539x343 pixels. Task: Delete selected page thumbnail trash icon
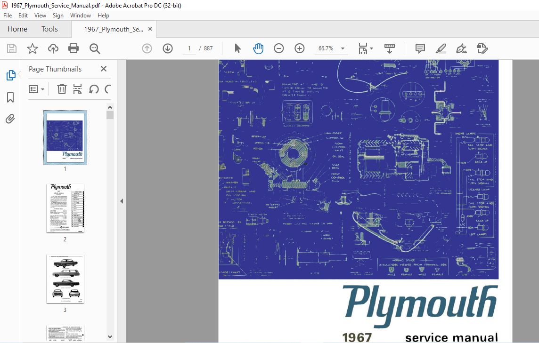pyautogui.click(x=62, y=89)
